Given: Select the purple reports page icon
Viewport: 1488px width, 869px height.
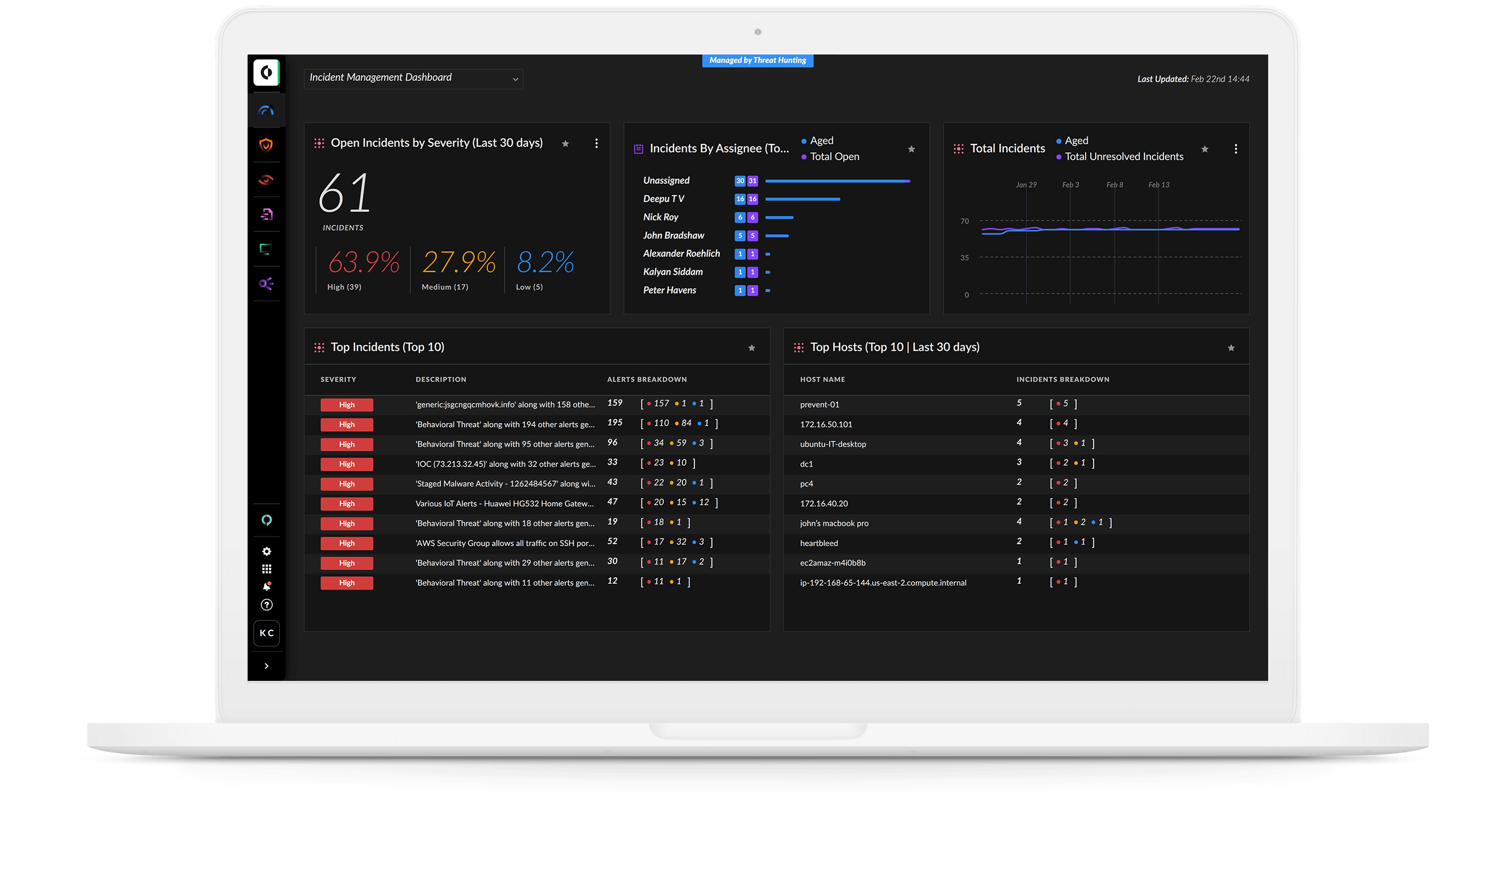Looking at the screenshot, I should 266,214.
